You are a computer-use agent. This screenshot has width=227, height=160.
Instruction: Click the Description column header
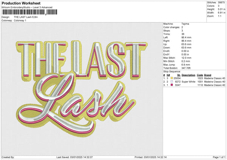[x=188, y=75]
